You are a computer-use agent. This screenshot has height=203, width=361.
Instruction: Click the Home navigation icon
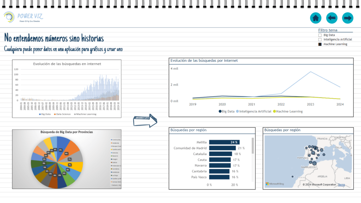pyautogui.click(x=316, y=18)
